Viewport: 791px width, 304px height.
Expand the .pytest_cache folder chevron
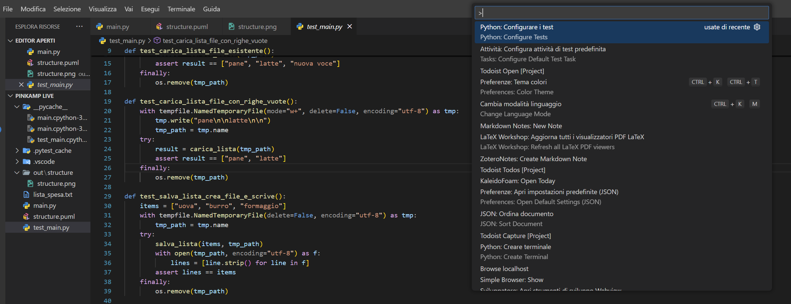click(x=17, y=151)
